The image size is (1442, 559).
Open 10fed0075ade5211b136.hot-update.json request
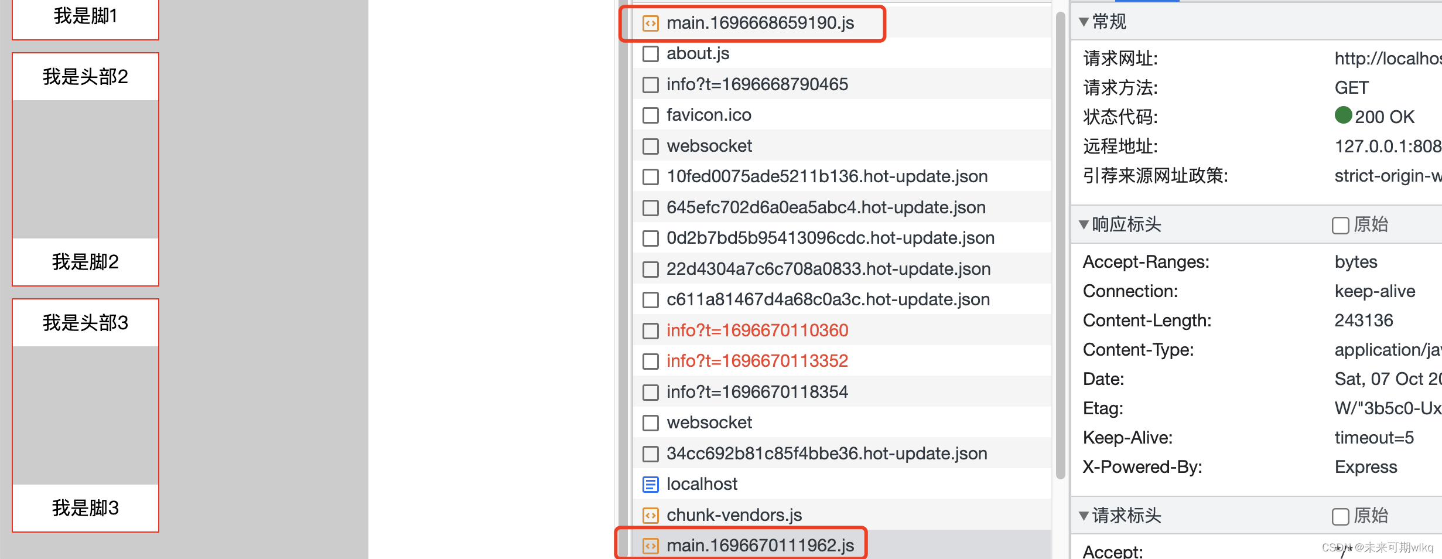point(827,176)
